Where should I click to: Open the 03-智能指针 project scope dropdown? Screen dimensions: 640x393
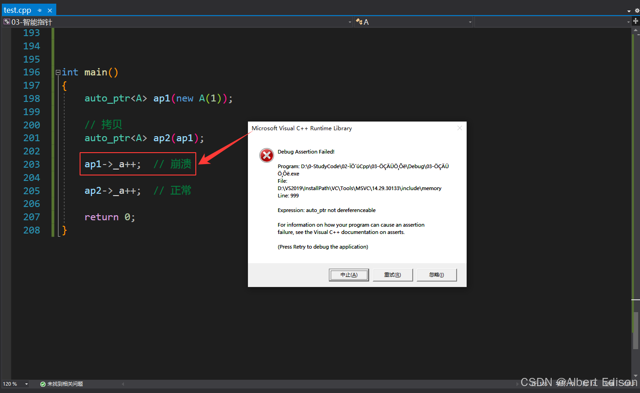pos(177,22)
